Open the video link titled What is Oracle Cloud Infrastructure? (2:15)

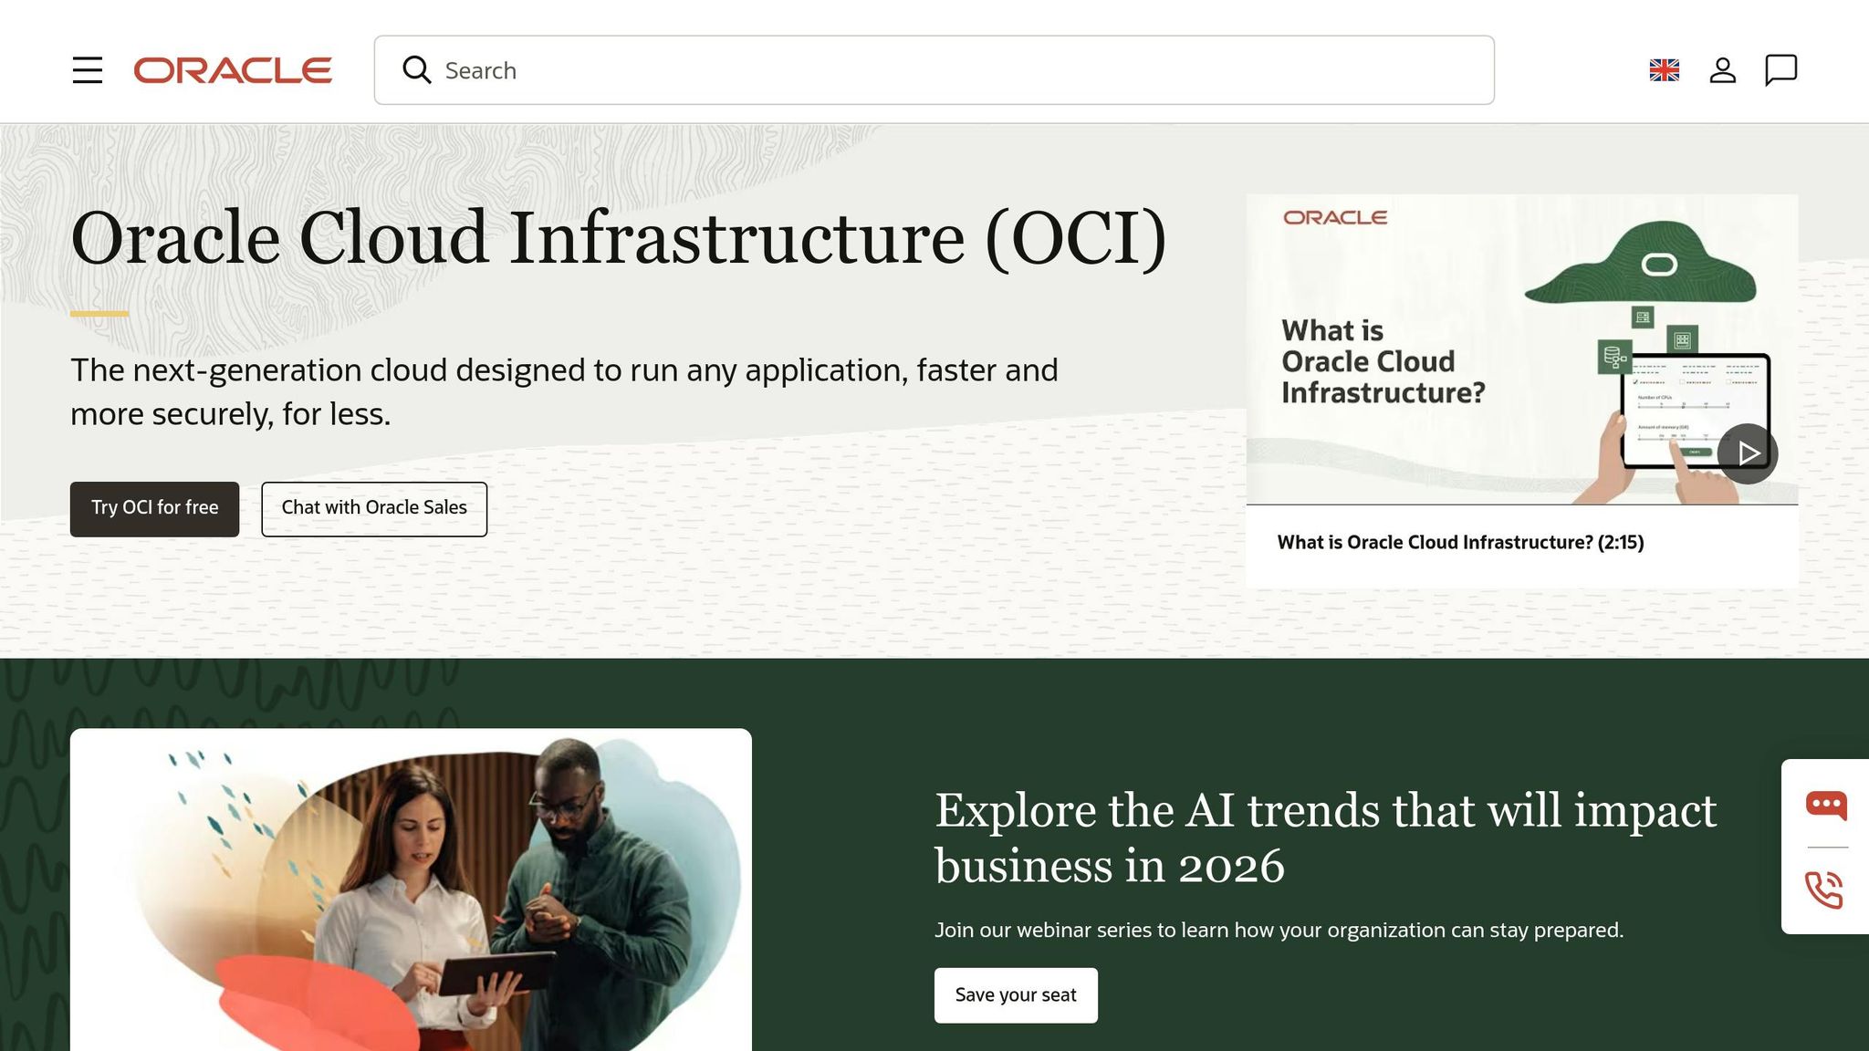(1460, 543)
